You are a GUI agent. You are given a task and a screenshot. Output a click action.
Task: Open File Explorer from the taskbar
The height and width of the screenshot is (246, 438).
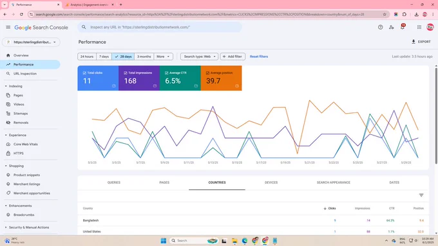click(x=234, y=241)
